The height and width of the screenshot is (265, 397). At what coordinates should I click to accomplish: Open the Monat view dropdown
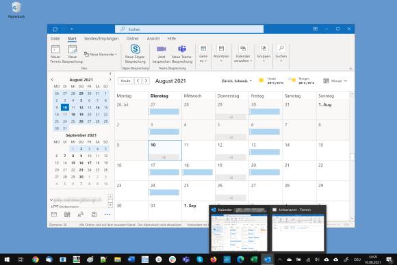coord(335,81)
